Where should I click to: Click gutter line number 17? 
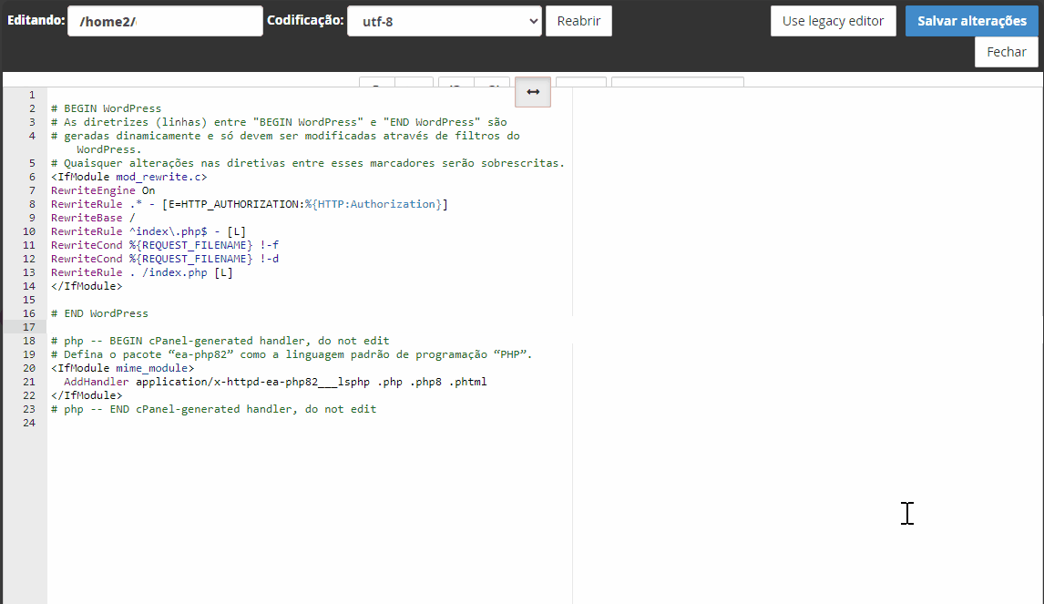[29, 327]
